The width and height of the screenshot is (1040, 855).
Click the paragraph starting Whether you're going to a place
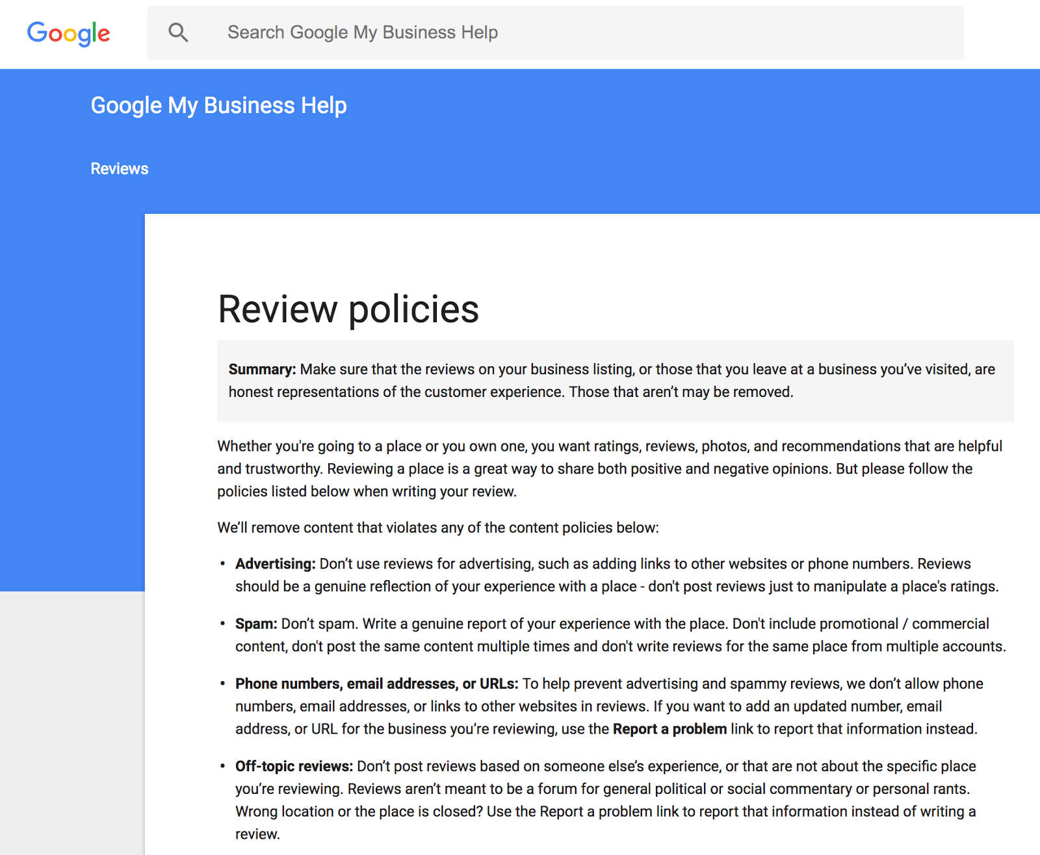tap(610, 468)
